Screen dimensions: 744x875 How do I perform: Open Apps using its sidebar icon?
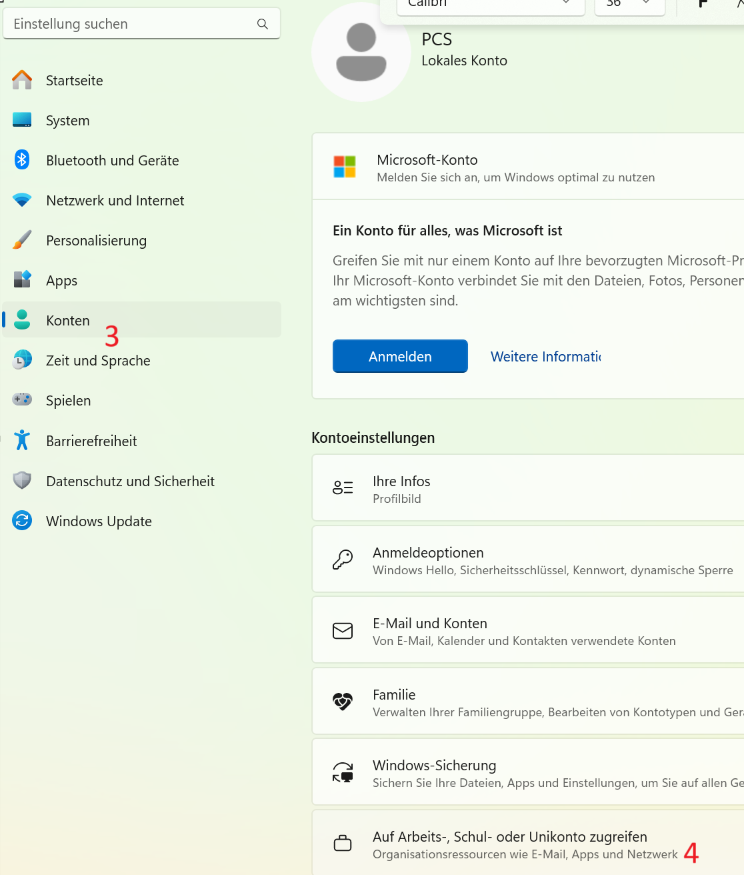point(22,280)
